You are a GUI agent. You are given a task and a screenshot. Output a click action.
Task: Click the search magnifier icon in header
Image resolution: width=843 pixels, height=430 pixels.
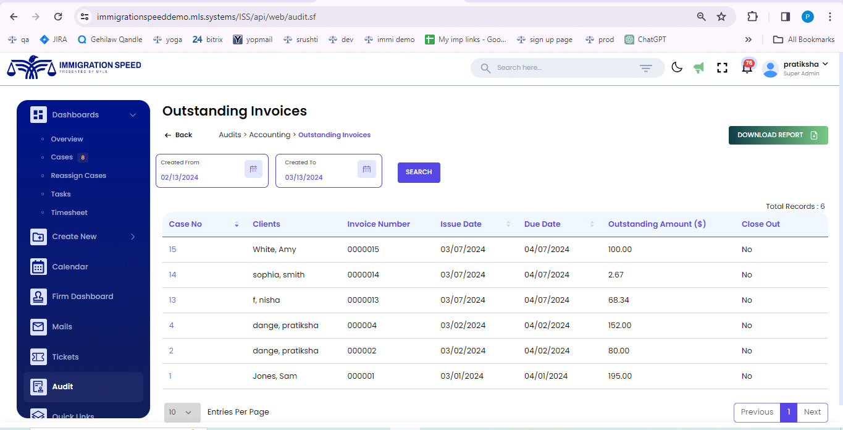486,68
